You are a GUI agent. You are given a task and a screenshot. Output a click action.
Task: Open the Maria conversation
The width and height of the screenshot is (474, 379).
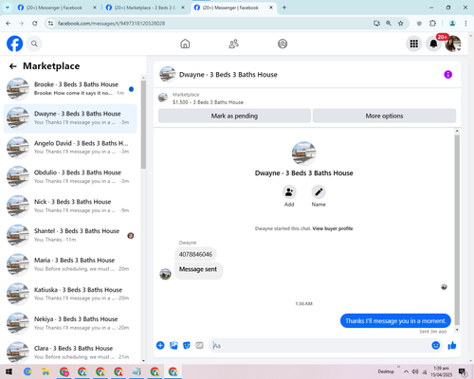pos(70,264)
